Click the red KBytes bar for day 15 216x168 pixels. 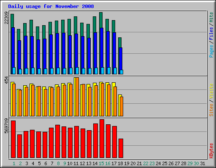pyautogui.click(x=102, y=139)
